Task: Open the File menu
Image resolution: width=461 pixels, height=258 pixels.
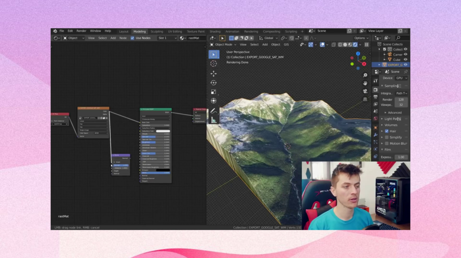Action: click(x=62, y=31)
